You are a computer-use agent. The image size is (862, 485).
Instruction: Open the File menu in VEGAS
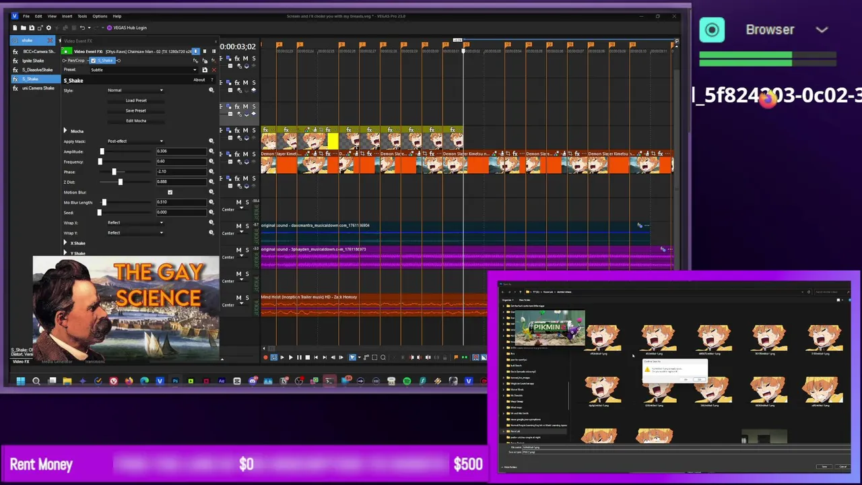[26, 16]
